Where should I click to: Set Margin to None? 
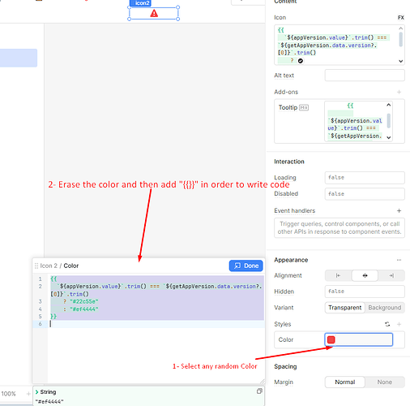385,382
